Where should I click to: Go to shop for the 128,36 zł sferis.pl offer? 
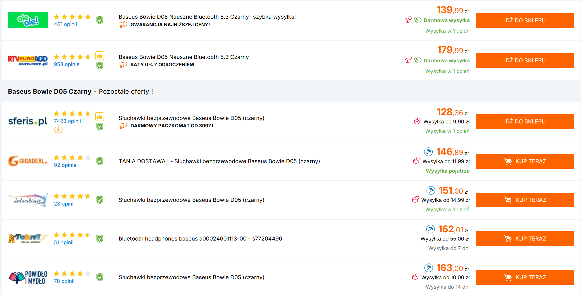click(x=525, y=122)
